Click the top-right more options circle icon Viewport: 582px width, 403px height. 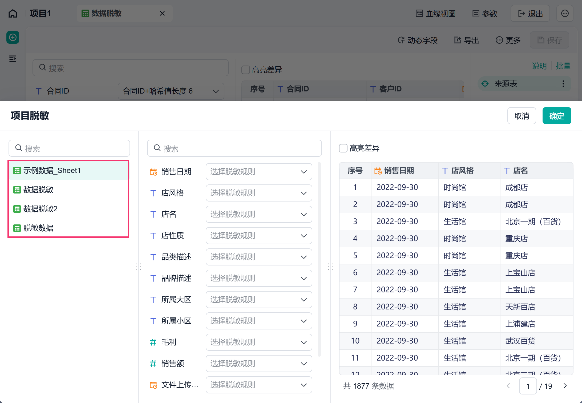(x=565, y=13)
